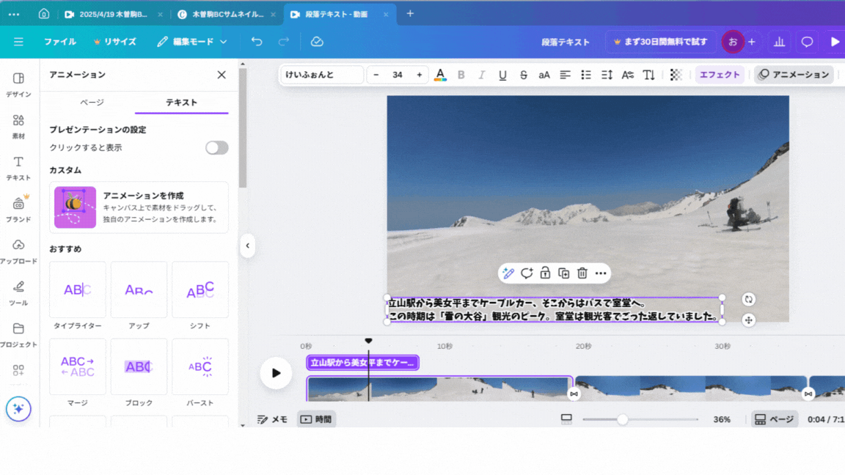Apply underline to the text
845x475 pixels.
pos(502,75)
